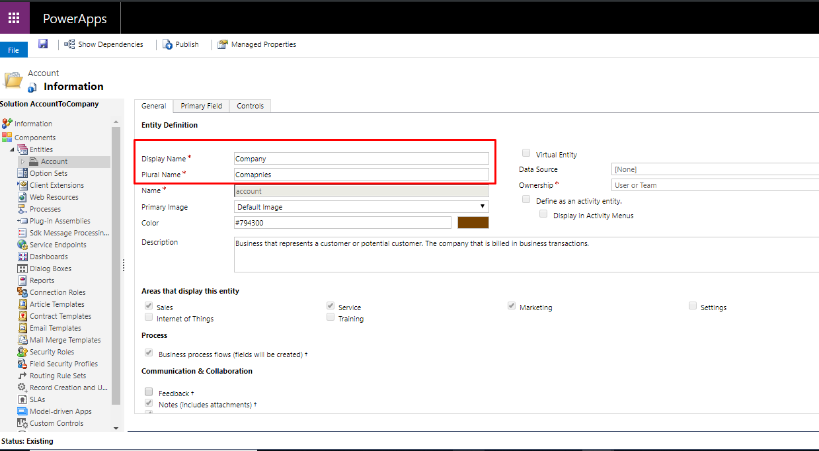Select Entities in the solution tree
819x451 pixels.
41,149
